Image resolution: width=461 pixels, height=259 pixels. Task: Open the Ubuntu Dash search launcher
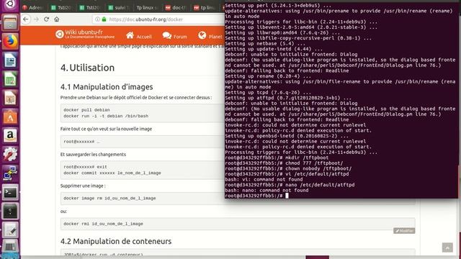(x=10, y=4)
